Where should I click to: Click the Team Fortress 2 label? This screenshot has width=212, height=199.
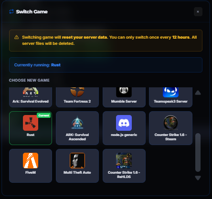click(77, 101)
